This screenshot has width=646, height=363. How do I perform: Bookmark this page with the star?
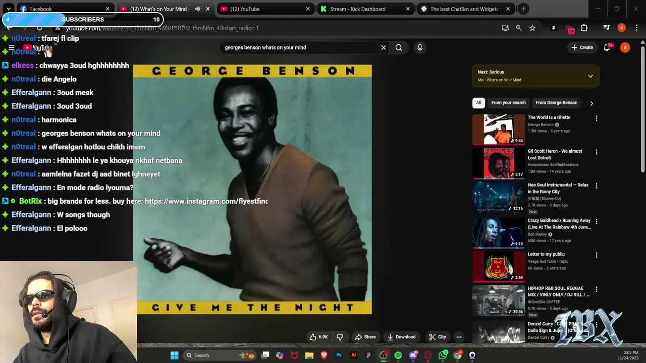(x=532, y=28)
